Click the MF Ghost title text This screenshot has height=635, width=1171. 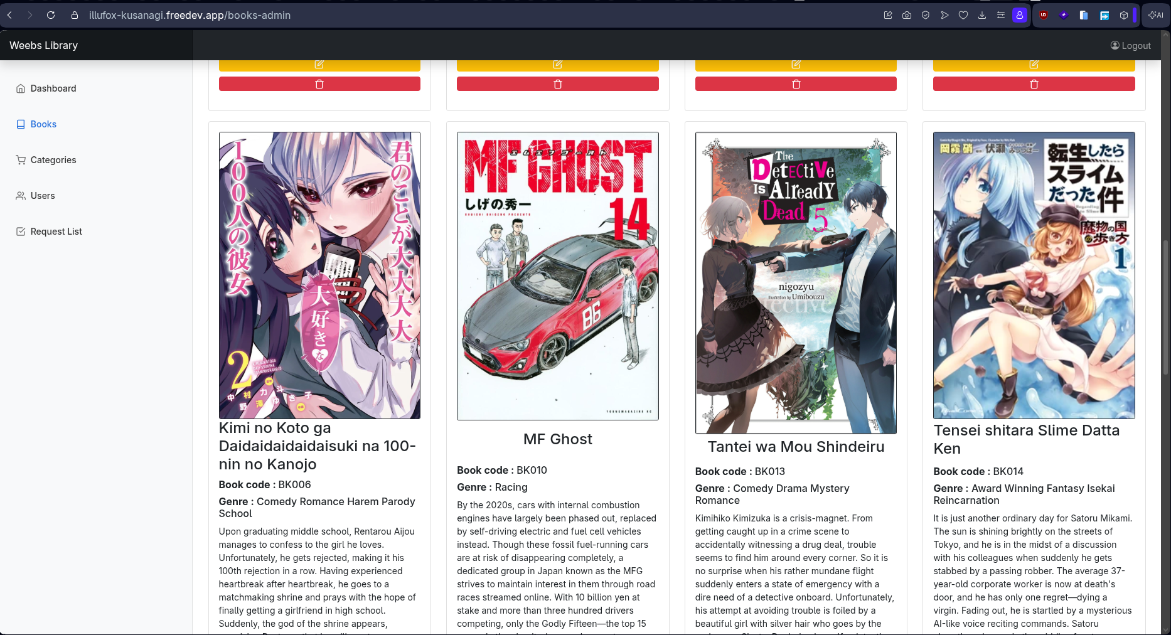point(558,439)
